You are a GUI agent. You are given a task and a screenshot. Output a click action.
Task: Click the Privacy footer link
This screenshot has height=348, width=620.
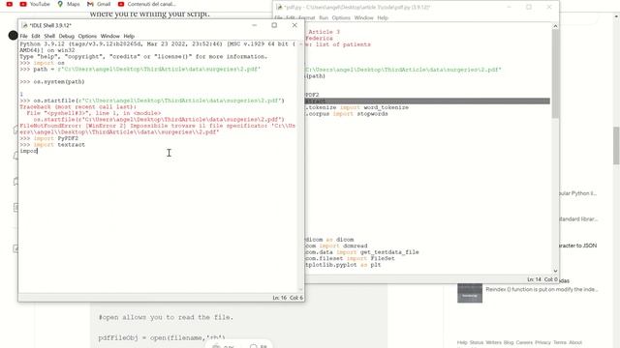[x=542, y=342]
